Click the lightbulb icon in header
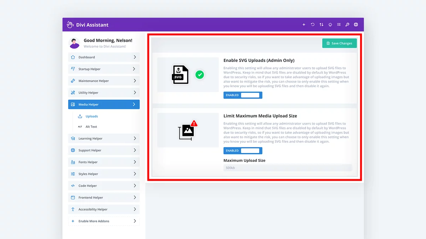The width and height of the screenshot is (426, 239). (330, 25)
